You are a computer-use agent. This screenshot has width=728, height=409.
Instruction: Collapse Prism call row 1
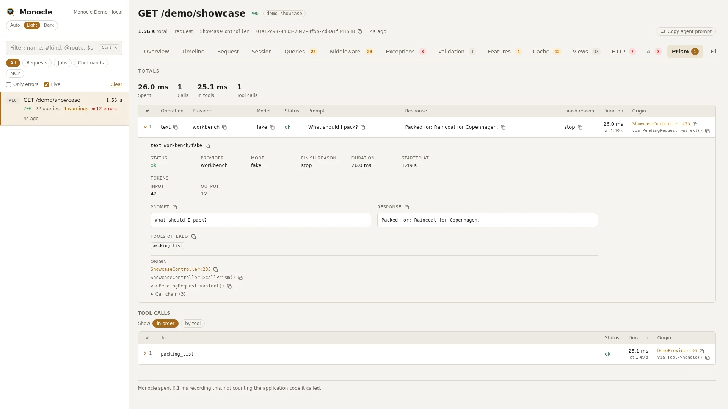click(145, 127)
